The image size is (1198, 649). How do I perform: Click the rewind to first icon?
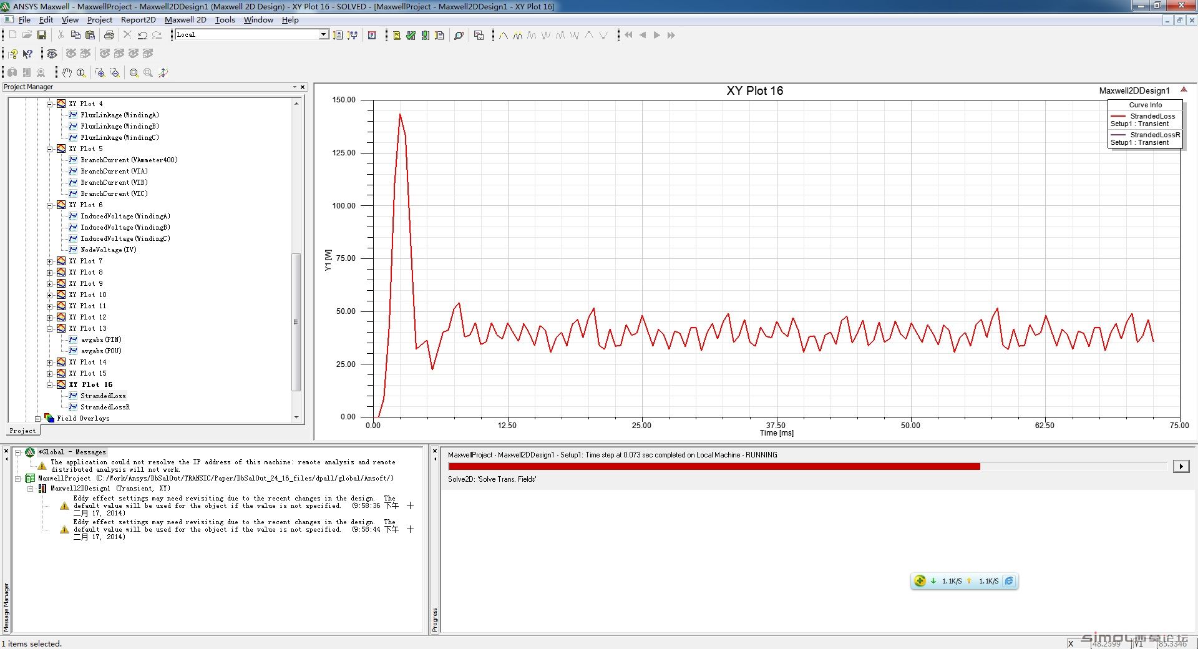tap(628, 35)
